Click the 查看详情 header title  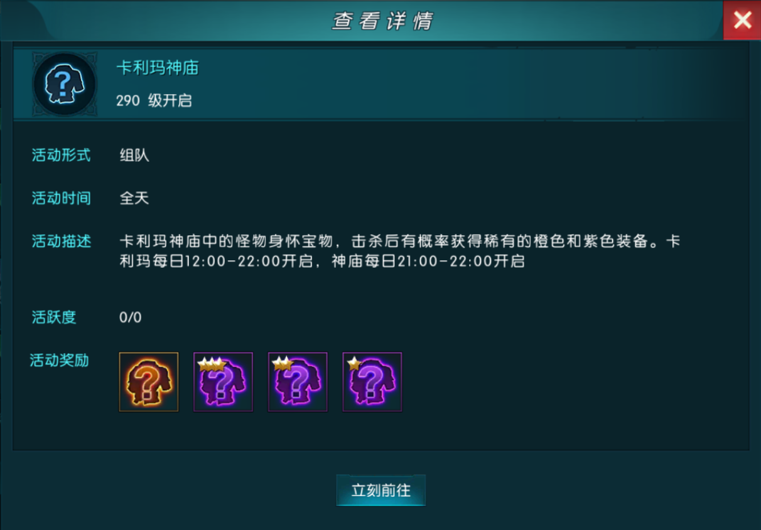pos(382,21)
